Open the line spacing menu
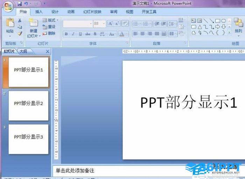This screenshot has height=179, width=245. (x=172, y=24)
